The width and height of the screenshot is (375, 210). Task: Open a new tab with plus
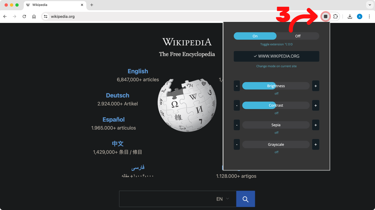pyautogui.click(x=92, y=5)
